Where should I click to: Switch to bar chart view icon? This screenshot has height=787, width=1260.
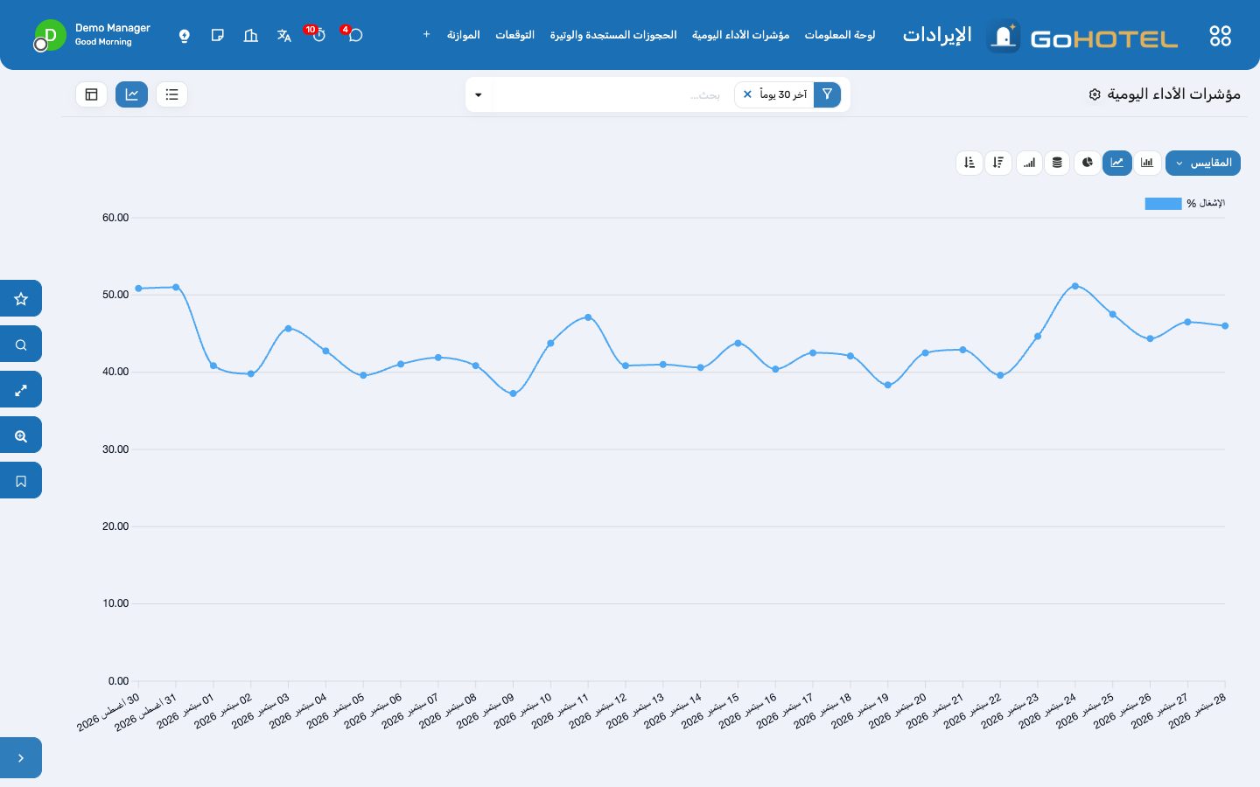[x=1147, y=163]
